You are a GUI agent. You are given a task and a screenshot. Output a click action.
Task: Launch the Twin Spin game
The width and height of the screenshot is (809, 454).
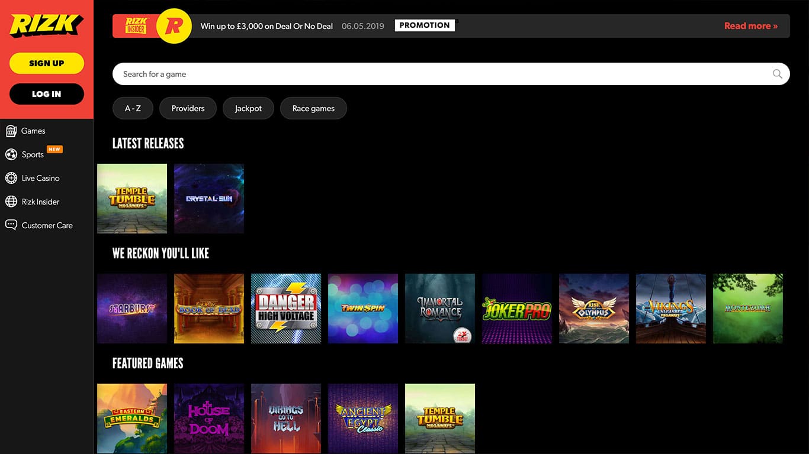click(x=363, y=309)
